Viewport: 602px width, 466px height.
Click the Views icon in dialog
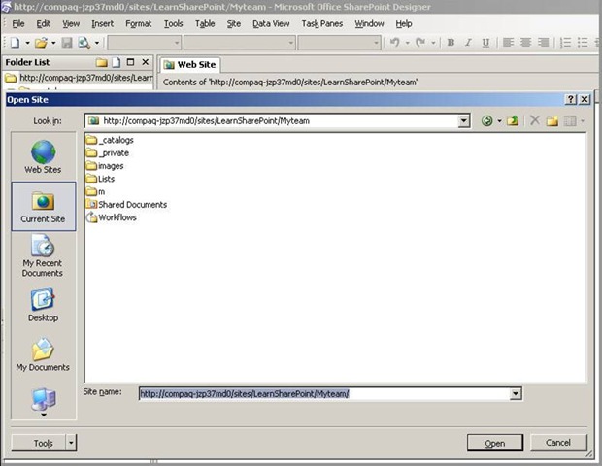(570, 121)
